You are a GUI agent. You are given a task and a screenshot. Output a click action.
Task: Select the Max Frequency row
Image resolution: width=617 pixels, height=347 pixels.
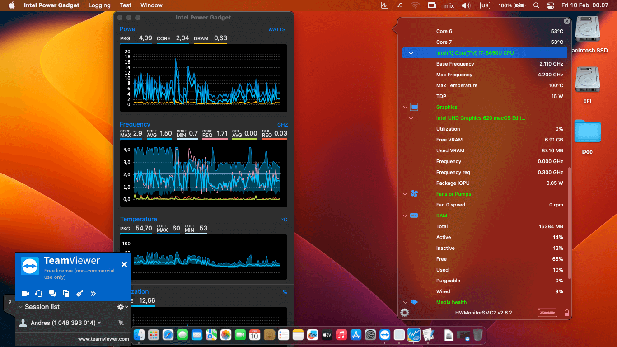click(484, 75)
